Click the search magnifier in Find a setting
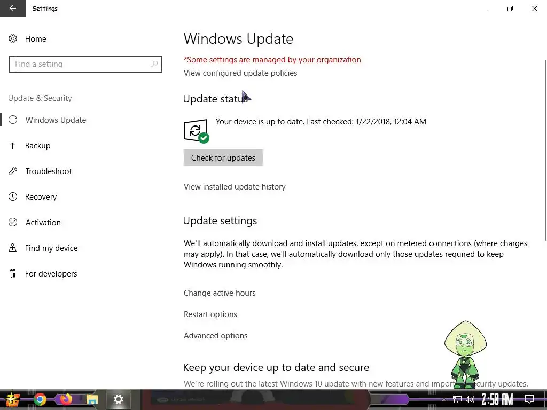This screenshot has height=410, width=547. 154,64
